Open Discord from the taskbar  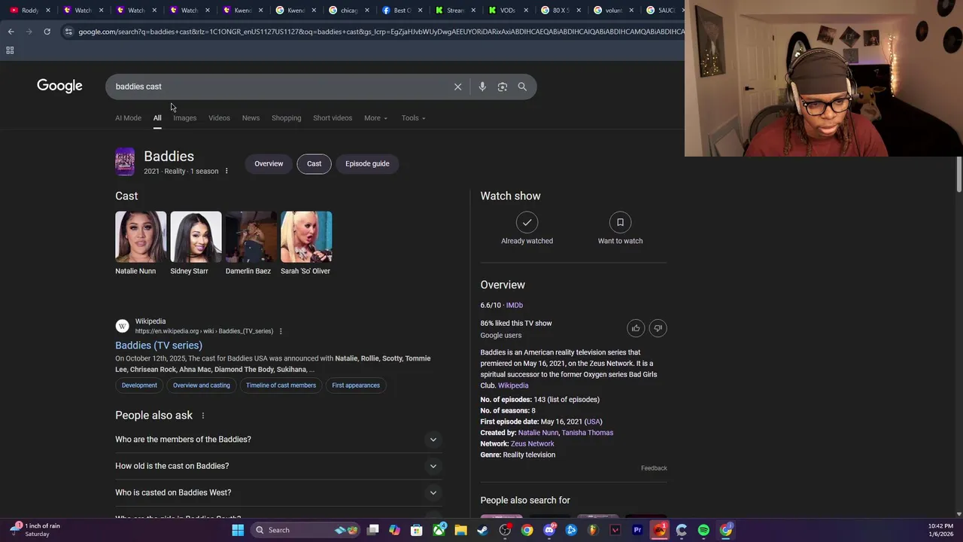point(549,530)
